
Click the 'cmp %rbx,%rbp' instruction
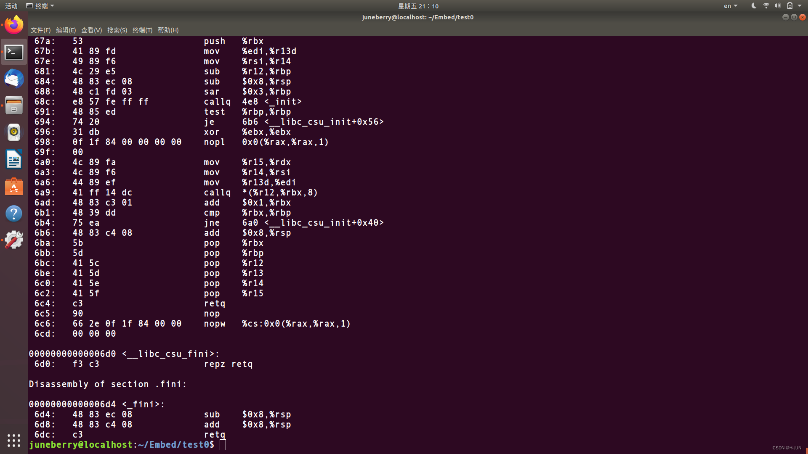coord(247,213)
